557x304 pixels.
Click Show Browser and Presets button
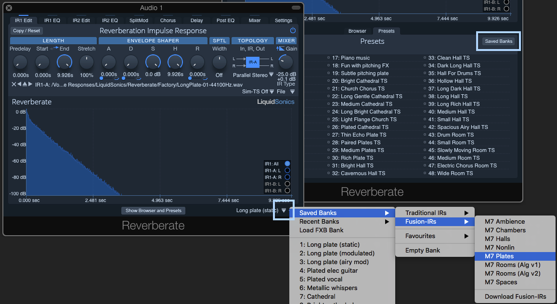(x=154, y=210)
